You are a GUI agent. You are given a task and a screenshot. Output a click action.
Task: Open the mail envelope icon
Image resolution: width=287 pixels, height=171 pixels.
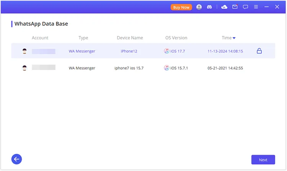pos(235,7)
